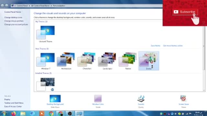Image resolution: width=207 pixels, height=116 pixels.
Task: Open Get more themes online link
Action: point(173,46)
